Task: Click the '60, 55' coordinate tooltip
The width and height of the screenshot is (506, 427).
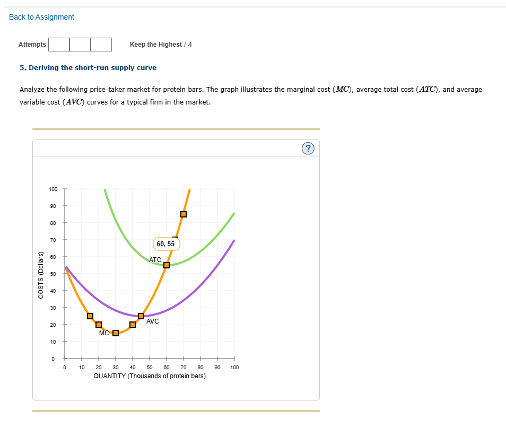Action: click(x=166, y=243)
